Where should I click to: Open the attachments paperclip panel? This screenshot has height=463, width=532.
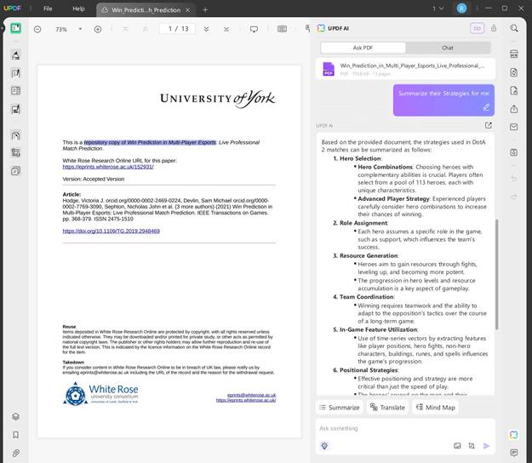pos(15,453)
